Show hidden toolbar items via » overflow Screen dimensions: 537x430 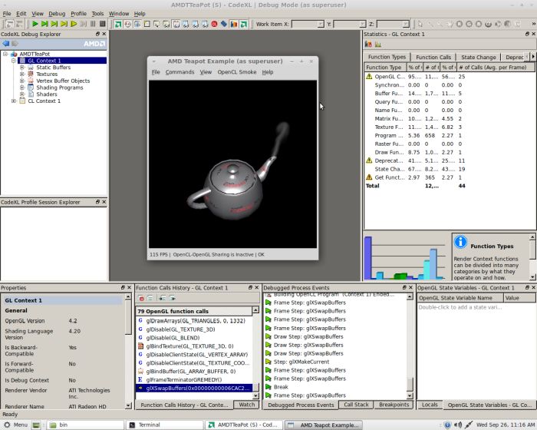tap(533, 24)
